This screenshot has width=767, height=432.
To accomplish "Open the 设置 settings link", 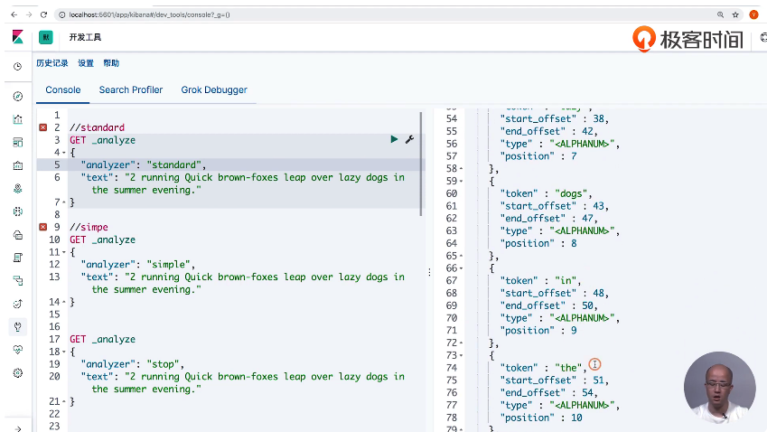I will (x=86, y=63).
